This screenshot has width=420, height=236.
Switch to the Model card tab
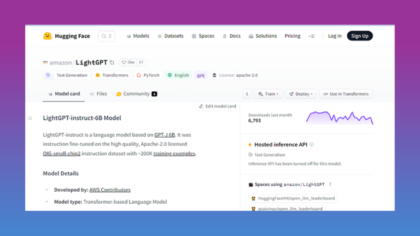[64, 94]
